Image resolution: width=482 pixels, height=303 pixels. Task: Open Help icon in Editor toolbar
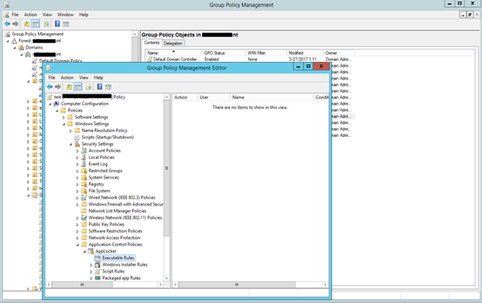(100, 87)
